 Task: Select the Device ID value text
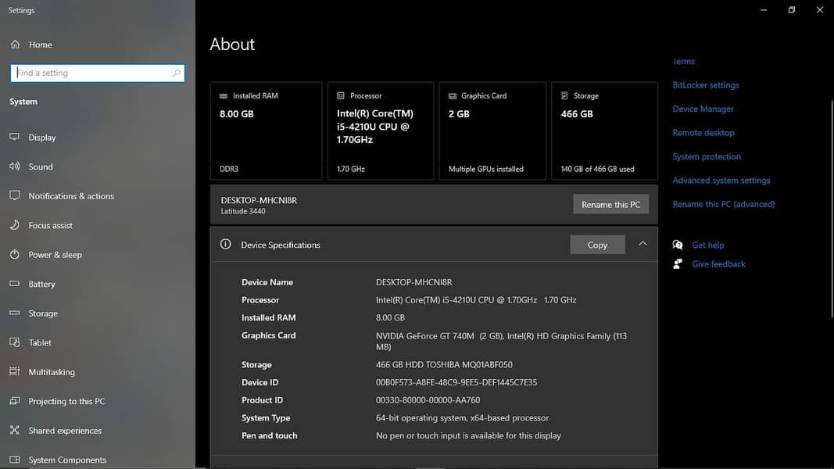tap(456, 382)
